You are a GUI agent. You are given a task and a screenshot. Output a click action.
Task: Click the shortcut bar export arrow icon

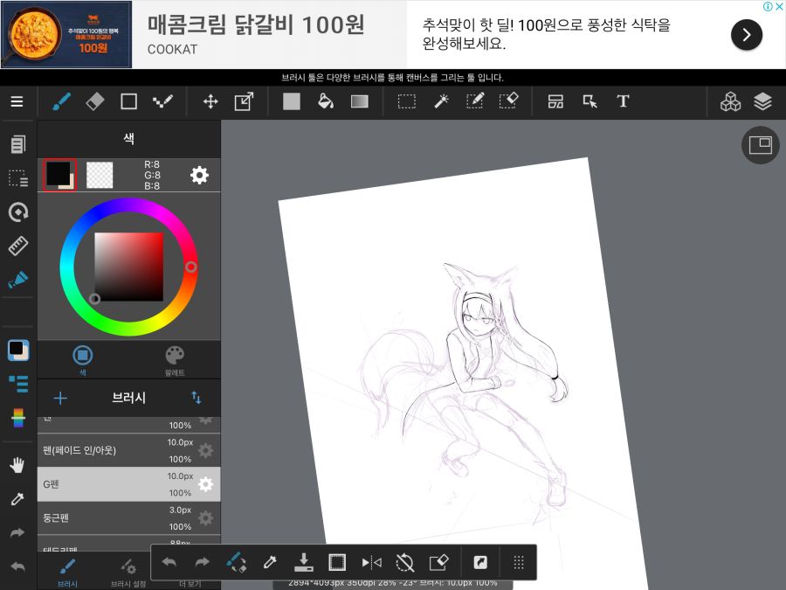(480, 562)
